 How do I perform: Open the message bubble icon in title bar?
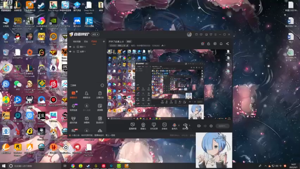[x=201, y=35]
